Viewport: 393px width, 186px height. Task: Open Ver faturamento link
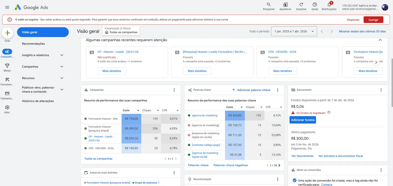point(302,156)
